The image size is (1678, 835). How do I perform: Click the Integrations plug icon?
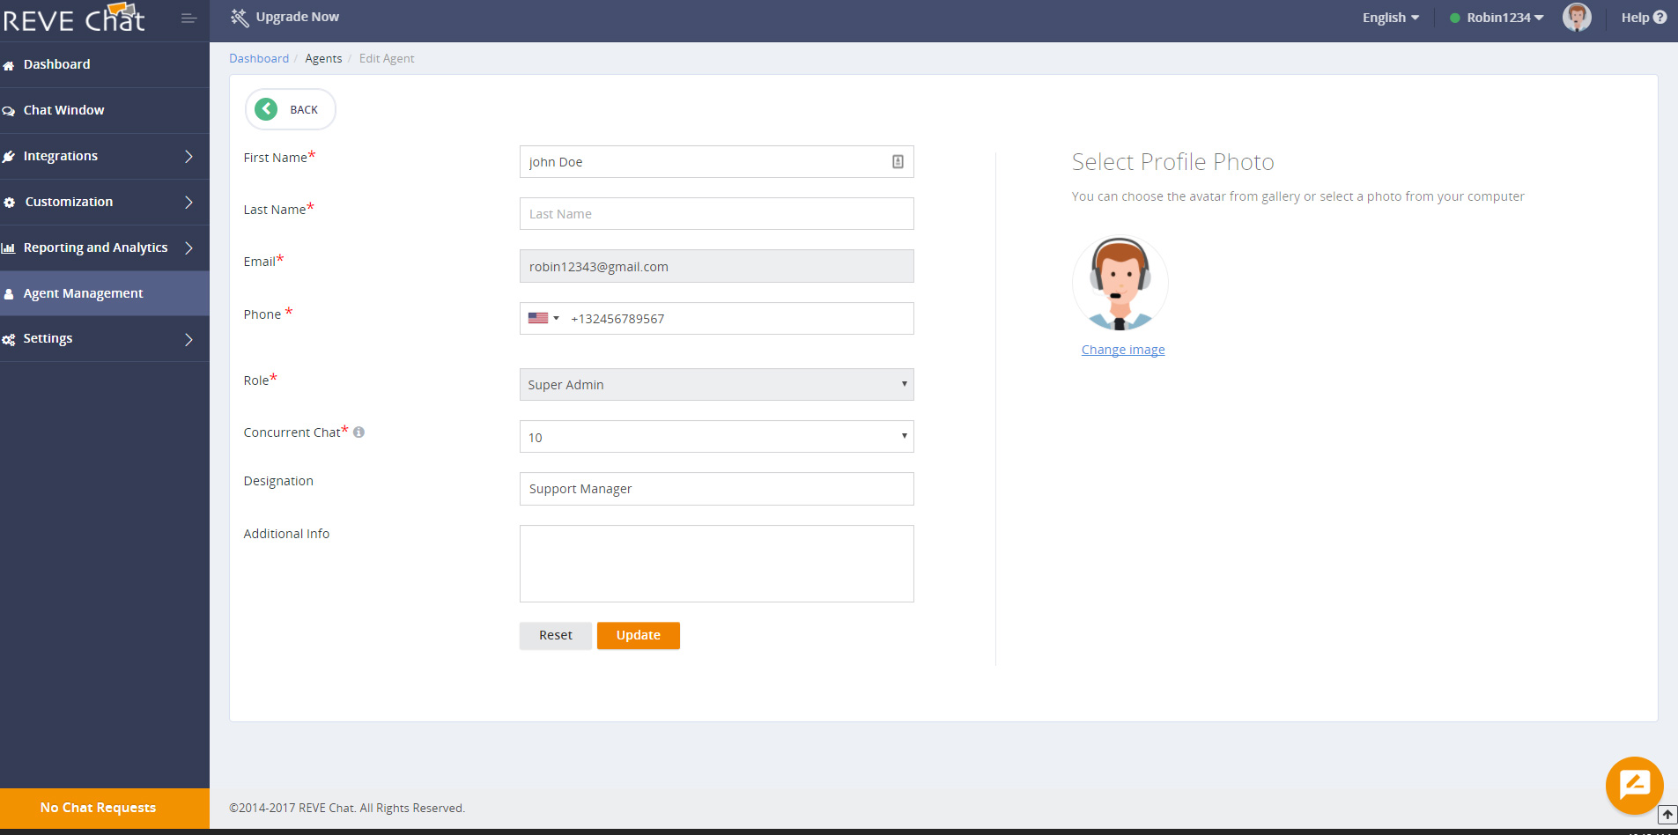pyautogui.click(x=9, y=157)
